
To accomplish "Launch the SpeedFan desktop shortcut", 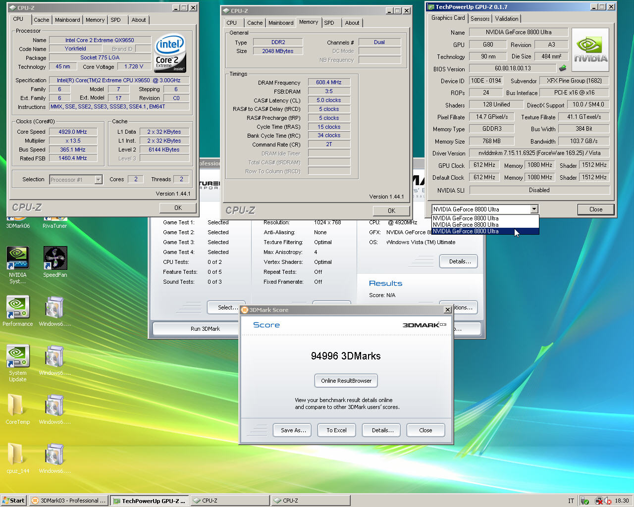I will (x=55, y=258).
